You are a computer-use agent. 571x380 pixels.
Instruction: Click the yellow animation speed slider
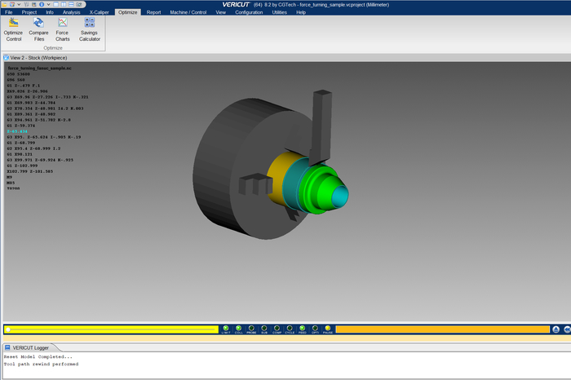pos(111,329)
